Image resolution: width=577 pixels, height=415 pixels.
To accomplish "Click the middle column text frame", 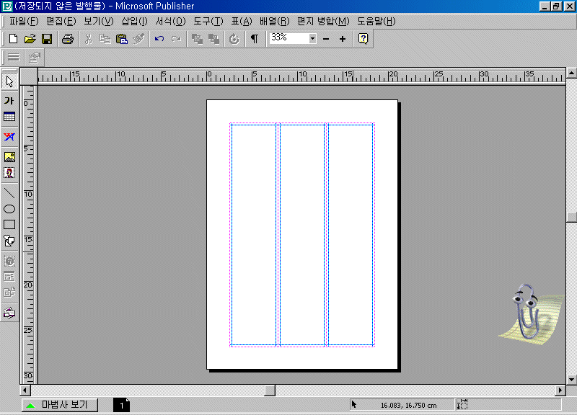I will tap(302, 236).
